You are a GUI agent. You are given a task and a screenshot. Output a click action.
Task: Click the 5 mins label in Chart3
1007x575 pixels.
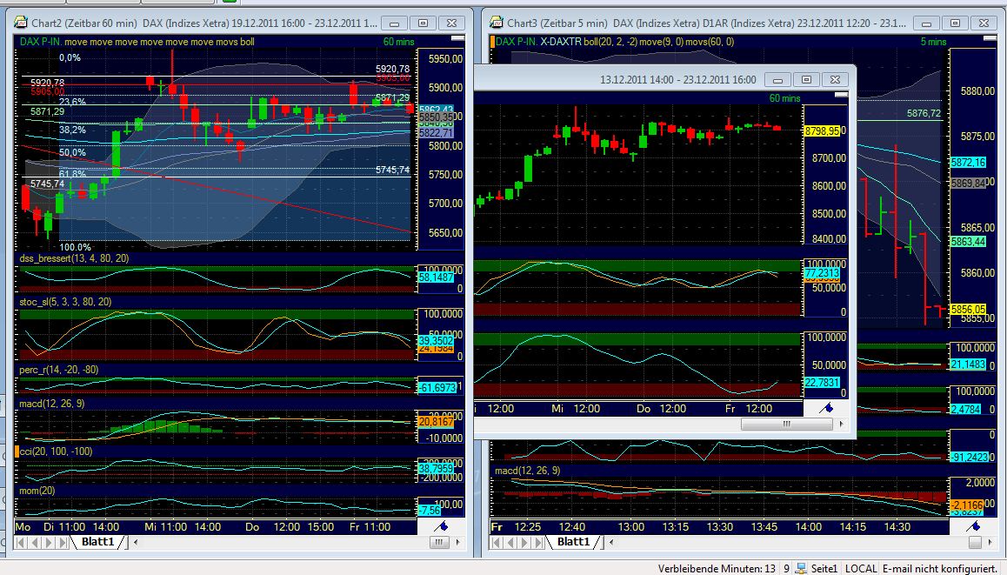pyautogui.click(x=934, y=42)
